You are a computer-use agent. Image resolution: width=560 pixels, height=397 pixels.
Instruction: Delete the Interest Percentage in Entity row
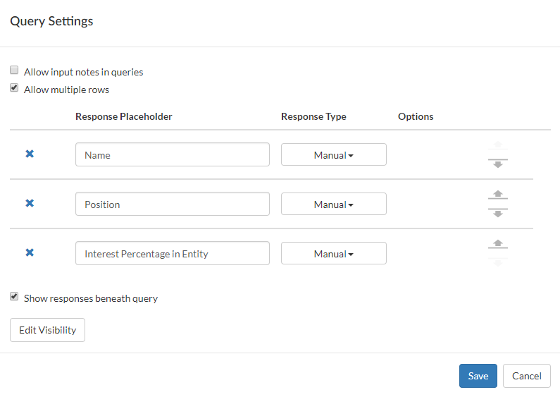point(30,252)
